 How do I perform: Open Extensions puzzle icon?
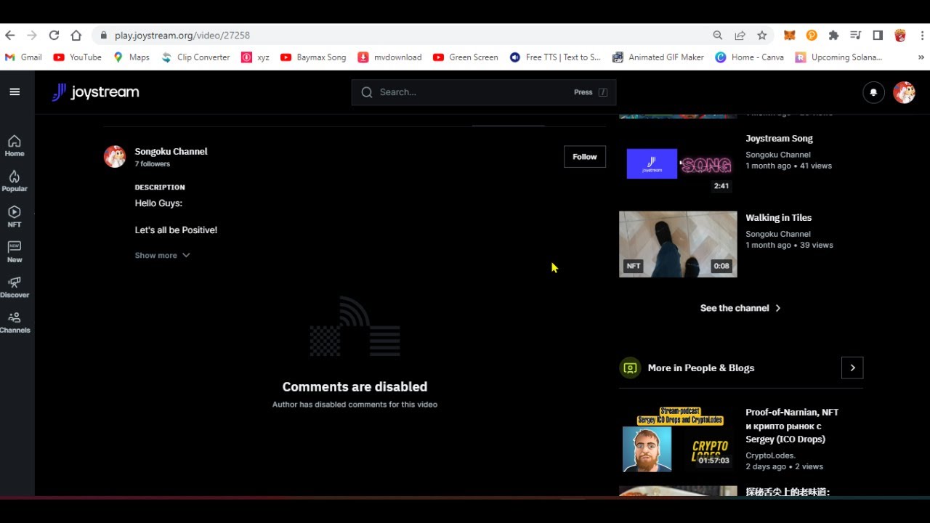[833, 35]
